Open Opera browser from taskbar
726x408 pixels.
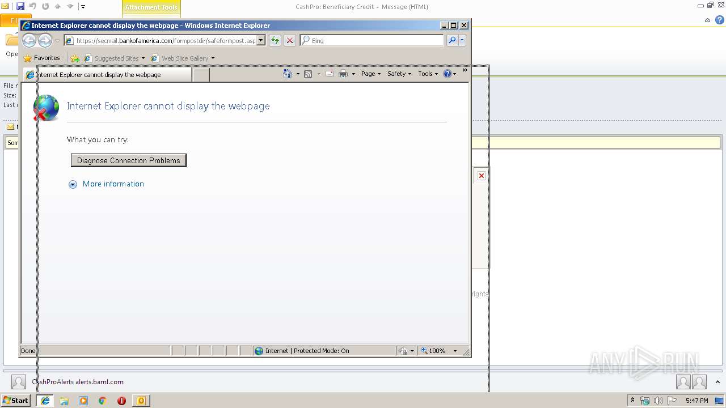pyautogui.click(x=121, y=401)
